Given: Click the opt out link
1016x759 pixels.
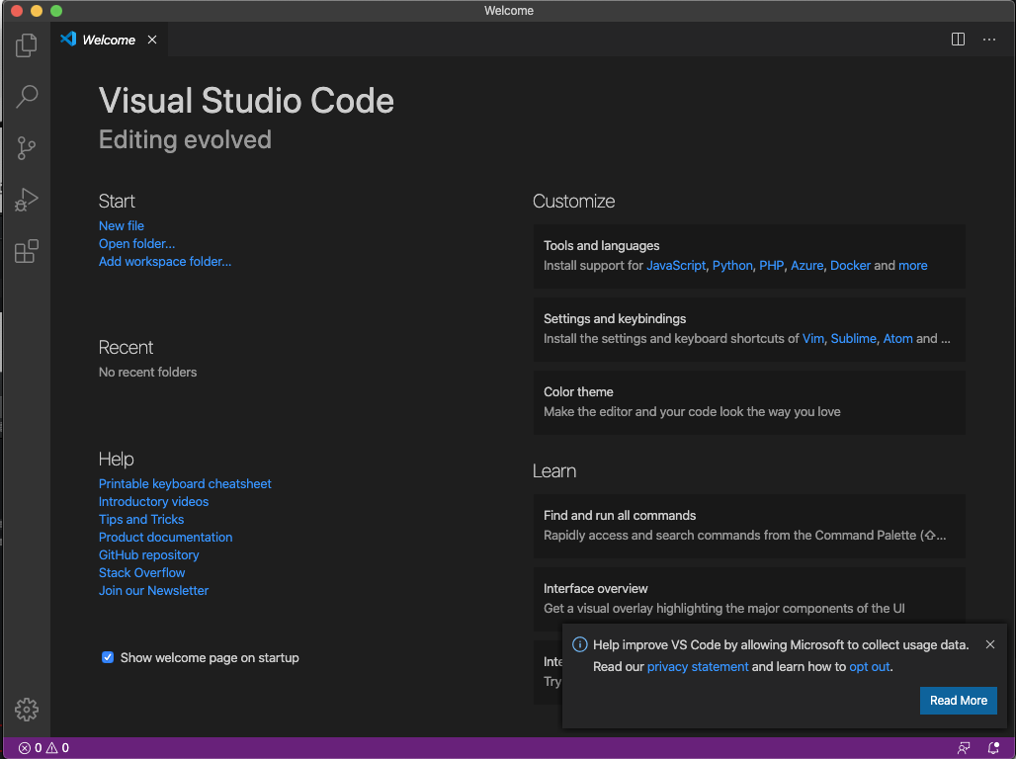Looking at the screenshot, I should pos(869,666).
